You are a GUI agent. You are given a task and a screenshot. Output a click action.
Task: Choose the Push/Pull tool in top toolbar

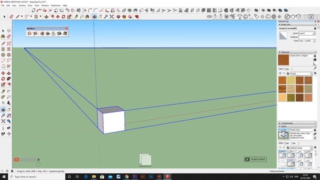tap(46, 16)
